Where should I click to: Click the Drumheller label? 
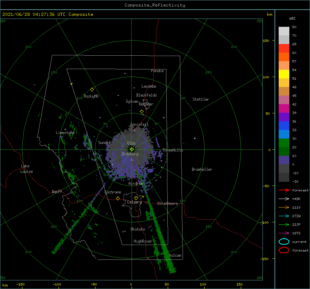[202, 169]
